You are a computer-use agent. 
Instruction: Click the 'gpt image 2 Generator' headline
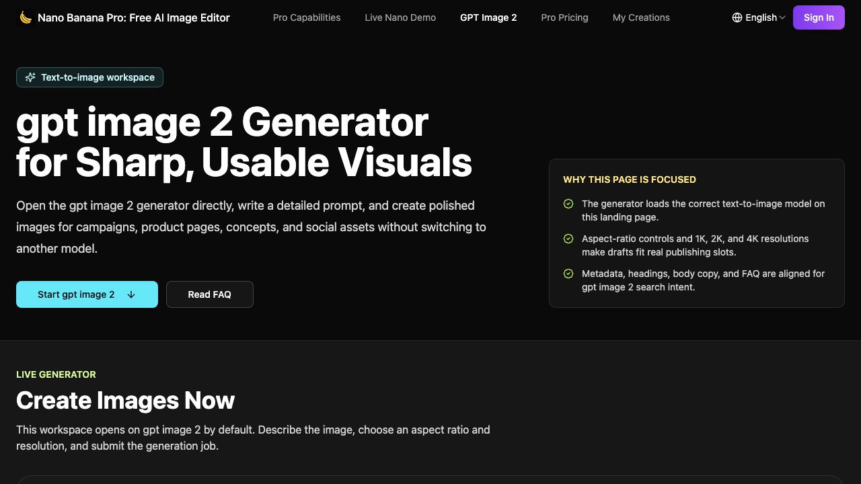244,142
